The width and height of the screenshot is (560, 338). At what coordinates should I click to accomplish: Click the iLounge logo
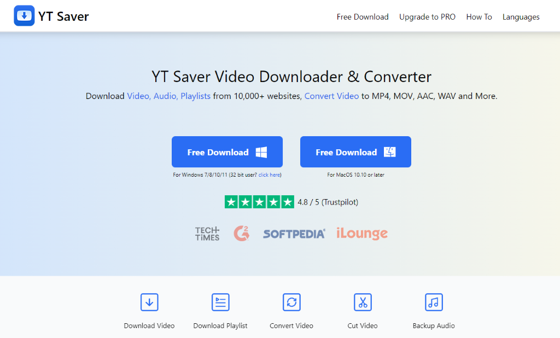point(362,234)
